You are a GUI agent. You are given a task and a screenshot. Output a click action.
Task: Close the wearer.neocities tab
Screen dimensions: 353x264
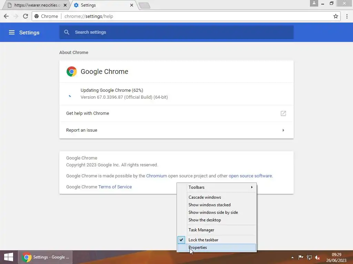tap(65, 5)
